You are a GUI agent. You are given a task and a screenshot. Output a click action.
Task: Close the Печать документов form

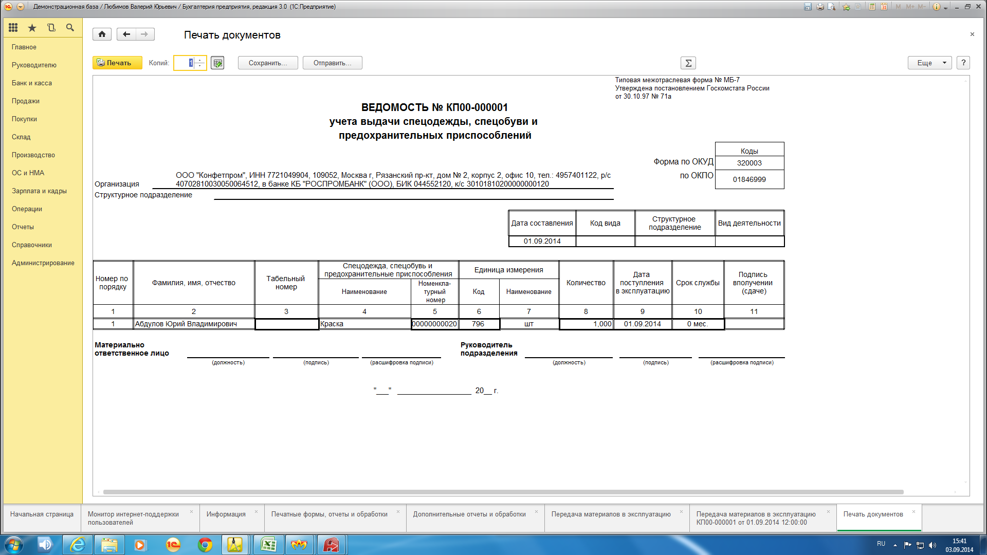coord(972,34)
